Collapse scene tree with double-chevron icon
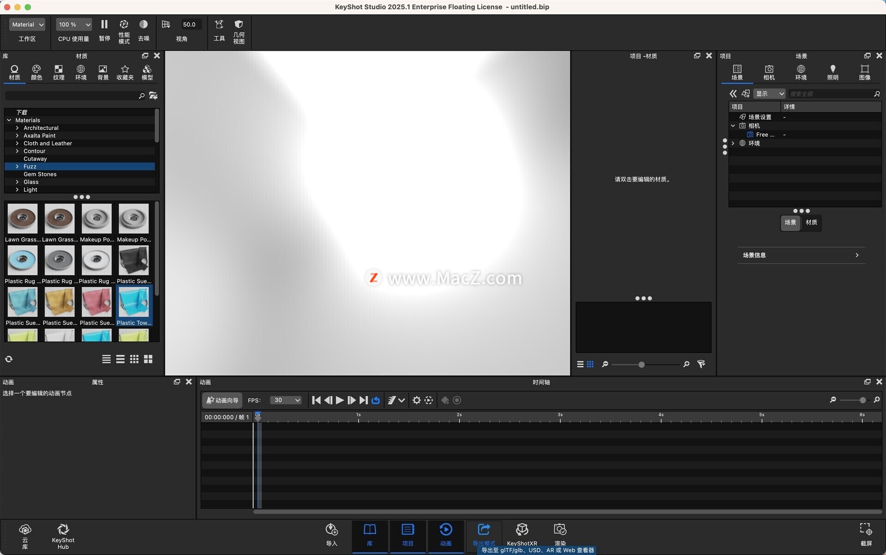This screenshot has width=886, height=555. (x=733, y=94)
